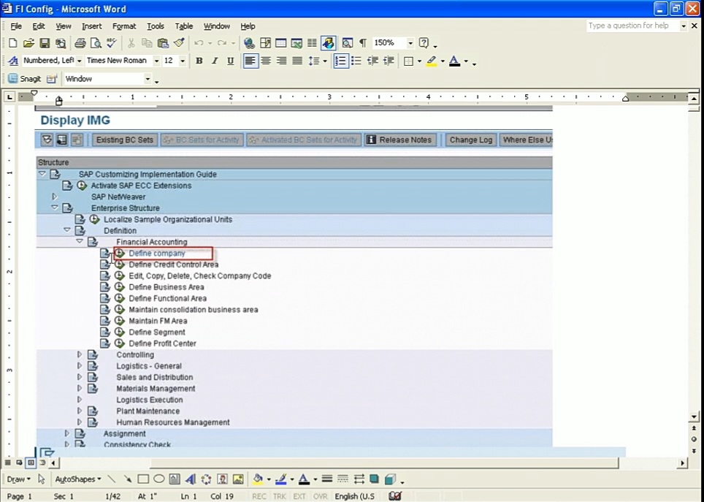Run spelling and grammar check
The width and height of the screenshot is (704, 502).
[111, 43]
